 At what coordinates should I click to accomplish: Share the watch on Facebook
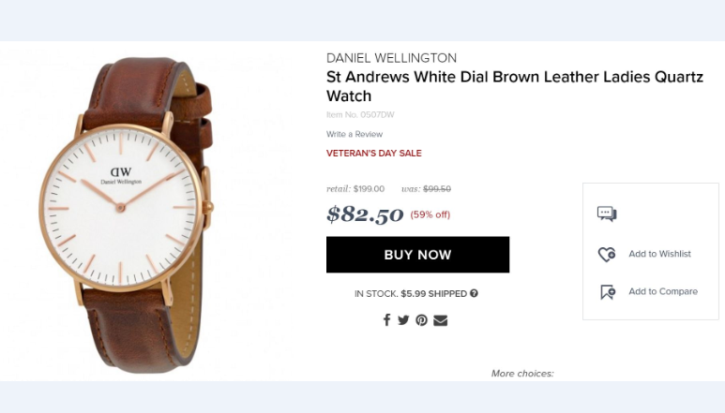[x=386, y=319]
